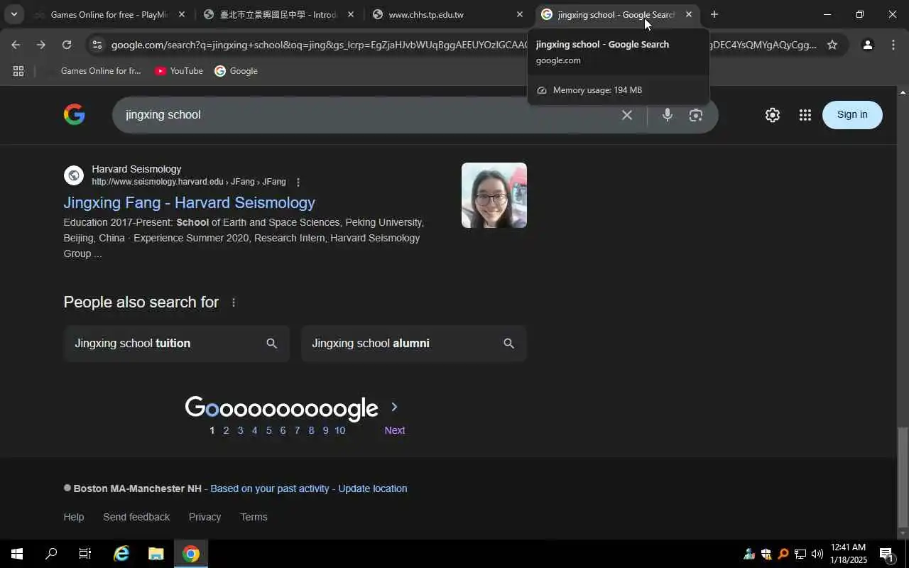Click the Google logo beside the search box
Image resolution: width=909 pixels, height=568 pixels.
tap(74, 114)
